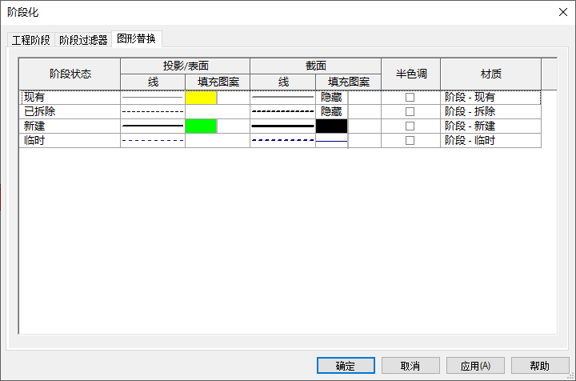The width and height of the screenshot is (576, 381).
Task: Click black cut fill swatch for 新建
Action: (331, 126)
